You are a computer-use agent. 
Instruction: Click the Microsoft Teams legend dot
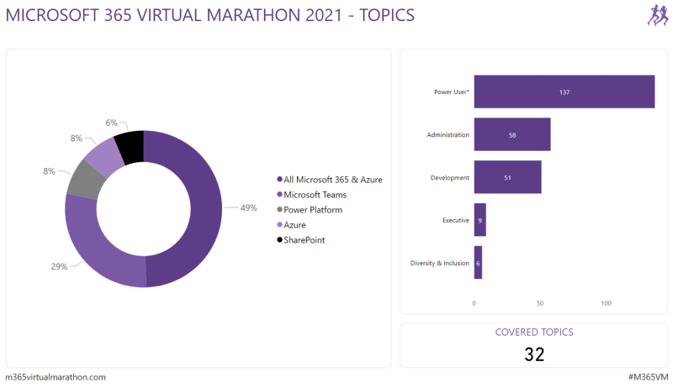point(279,195)
